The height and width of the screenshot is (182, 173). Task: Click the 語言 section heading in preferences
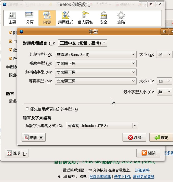point(10,94)
